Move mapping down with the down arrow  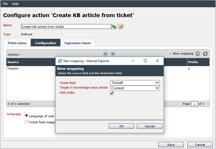pyautogui.click(x=113, y=54)
